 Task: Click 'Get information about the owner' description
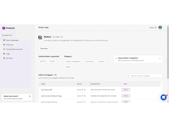coord(103,90)
